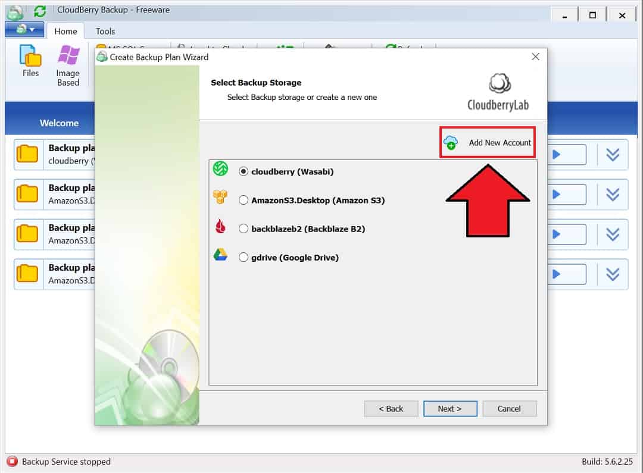Click the CloudBerry app icon in the title bar

tap(15, 12)
